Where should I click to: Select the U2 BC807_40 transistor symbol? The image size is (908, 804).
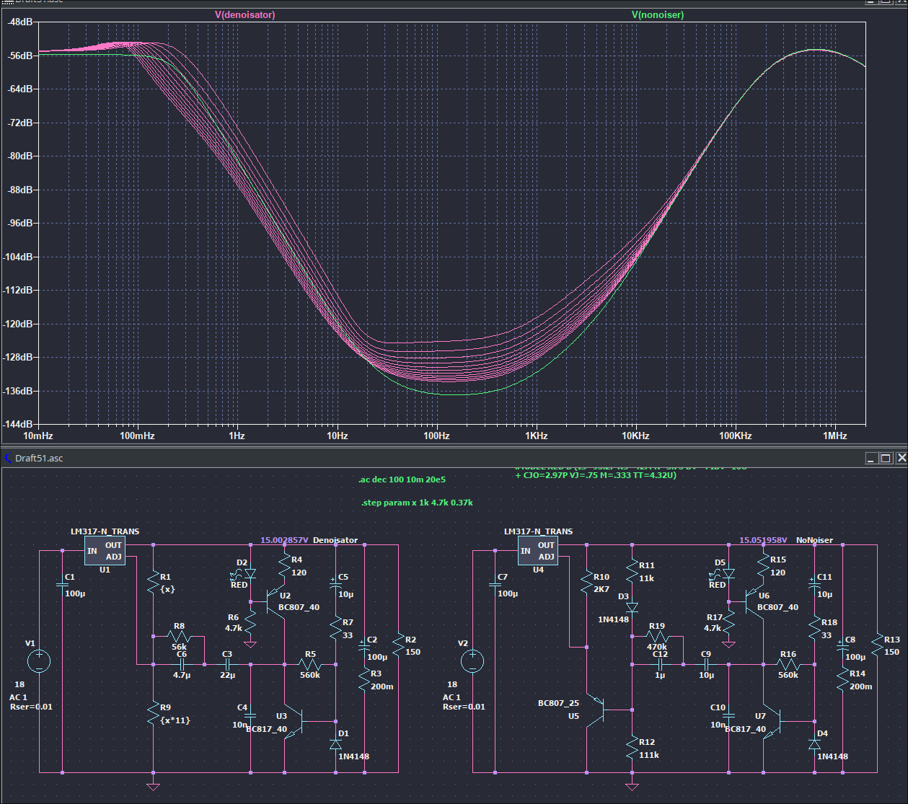pos(276,602)
